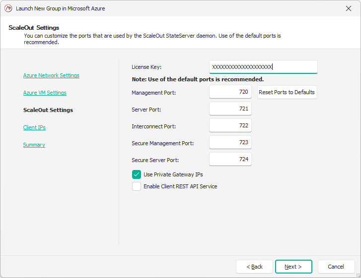
Task: Enable Client REST API Service checkbox
Action: click(x=137, y=186)
